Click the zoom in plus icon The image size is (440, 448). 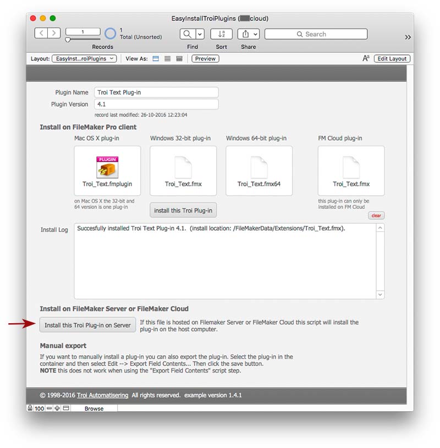pos(57,408)
